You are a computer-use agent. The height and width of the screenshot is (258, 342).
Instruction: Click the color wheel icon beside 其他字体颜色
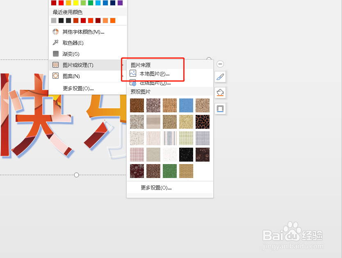56,32
